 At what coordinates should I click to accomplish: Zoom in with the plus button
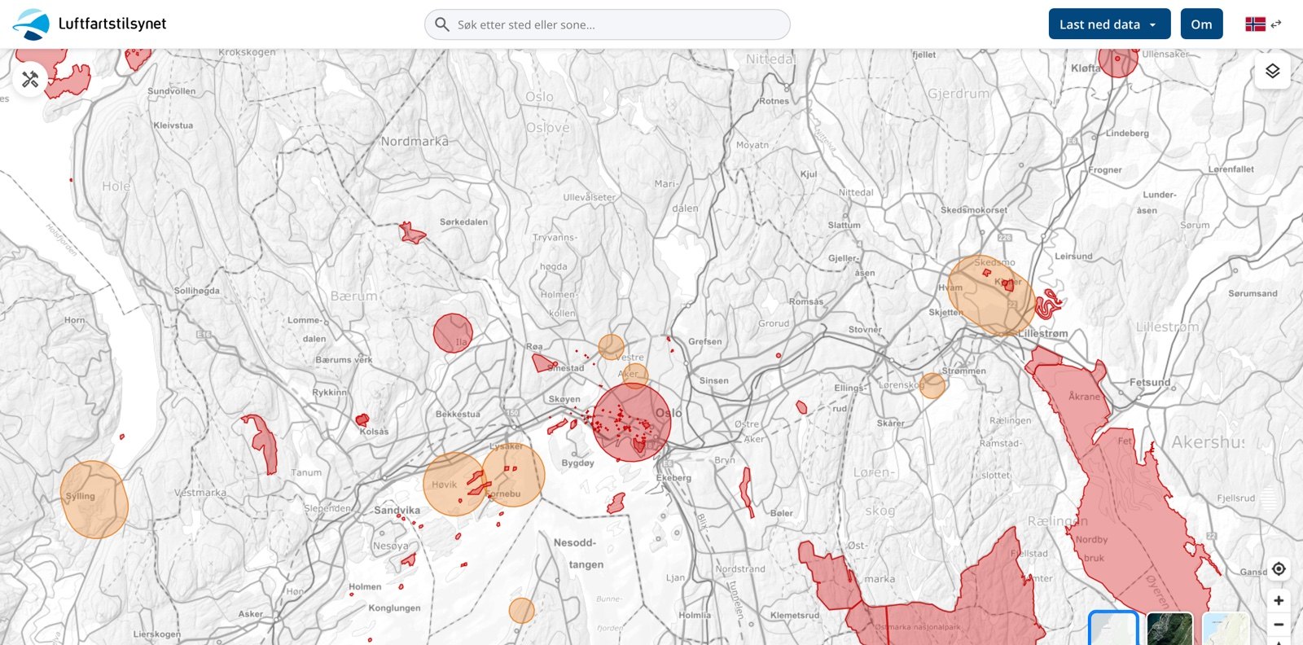[x=1279, y=600]
